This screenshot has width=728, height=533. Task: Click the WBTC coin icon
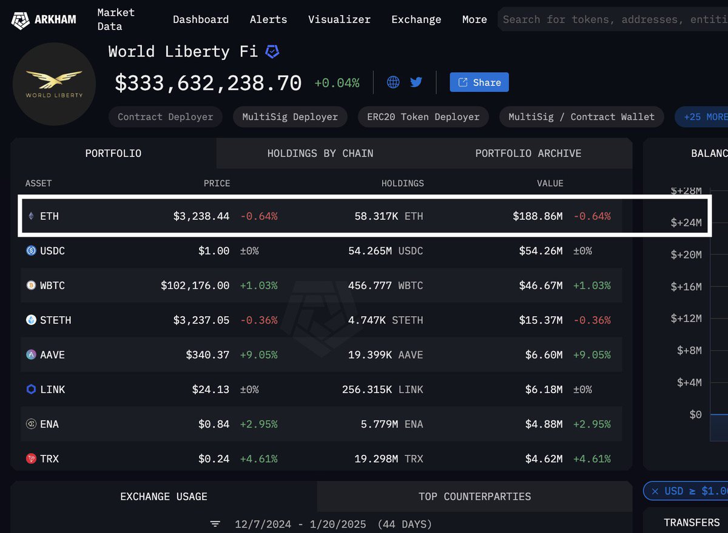pyautogui.click(x=31, y=285)
